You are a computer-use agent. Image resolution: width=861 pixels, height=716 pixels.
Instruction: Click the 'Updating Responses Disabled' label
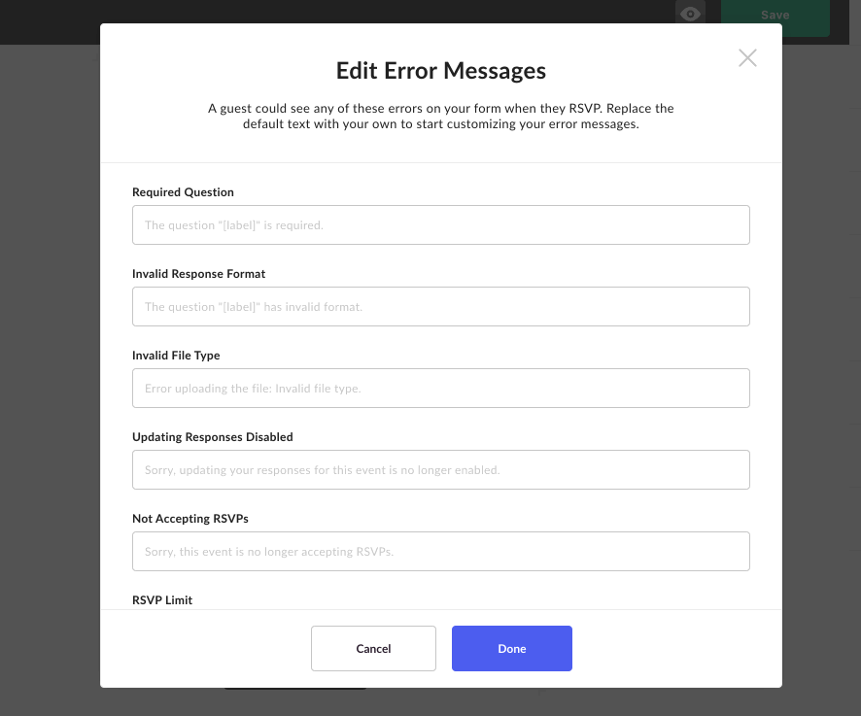[213, 437]
